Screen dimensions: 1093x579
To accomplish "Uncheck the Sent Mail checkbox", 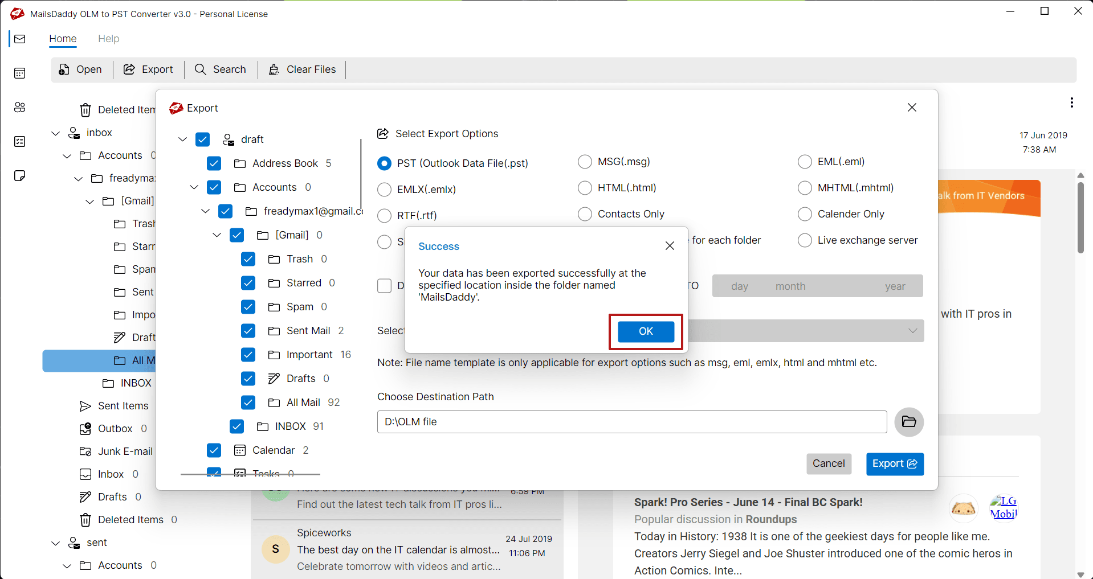I will click(248, 331).
